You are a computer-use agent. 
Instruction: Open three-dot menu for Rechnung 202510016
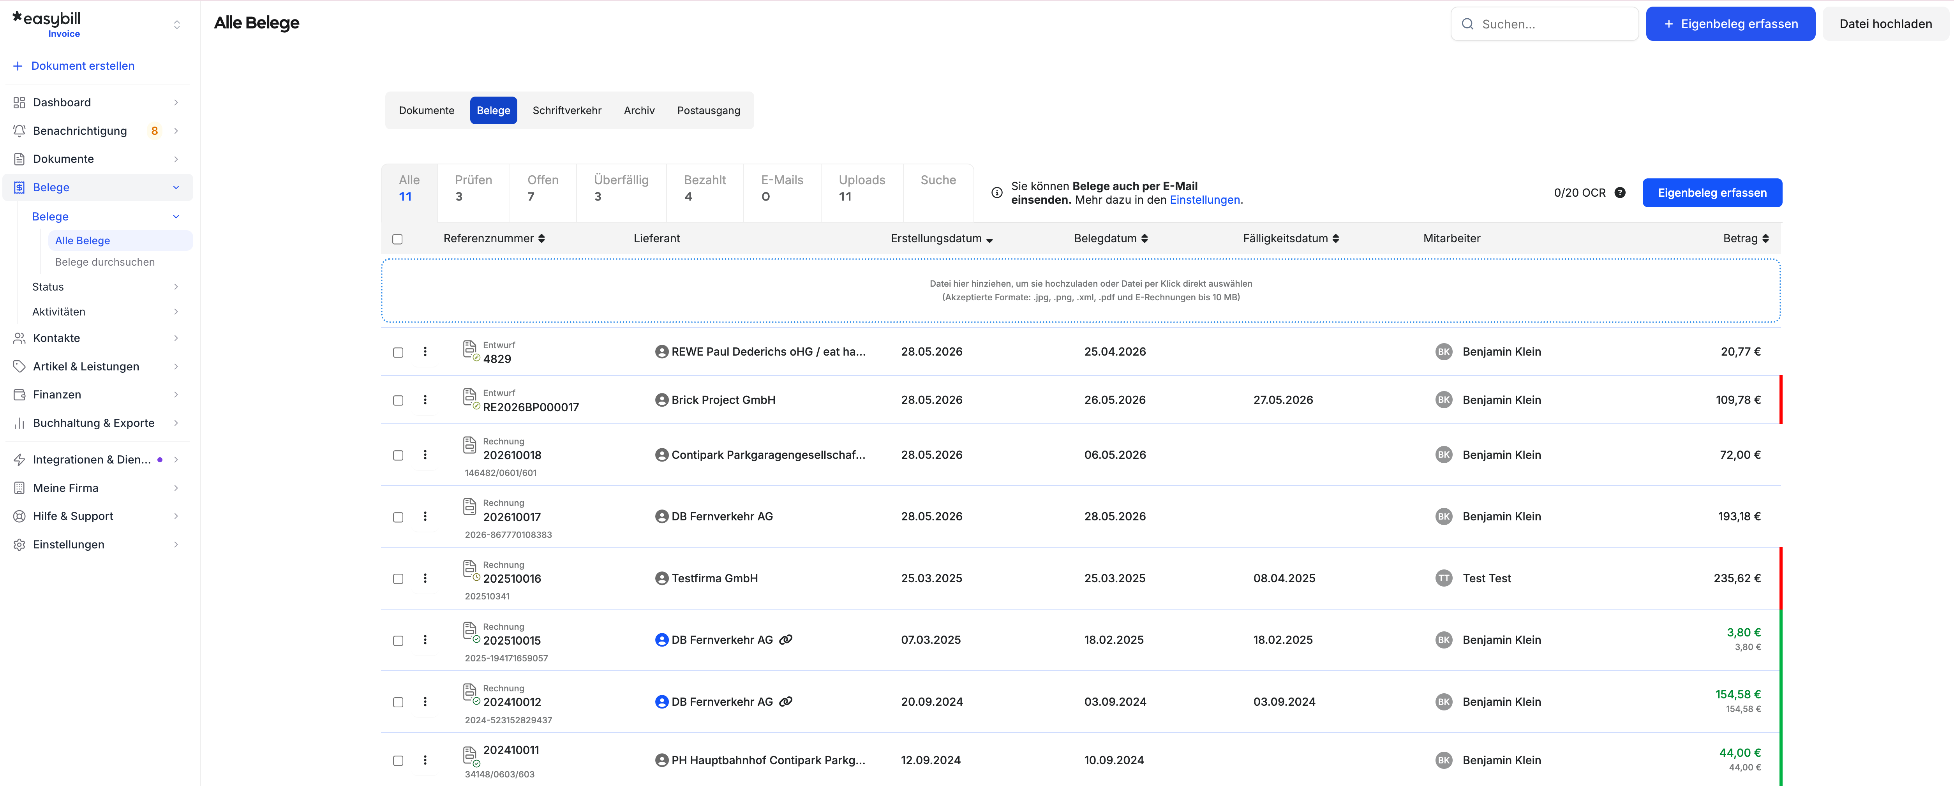(425, 578)
